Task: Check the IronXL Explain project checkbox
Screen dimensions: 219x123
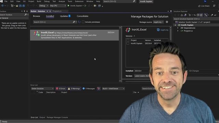Action: pos(128,43)
